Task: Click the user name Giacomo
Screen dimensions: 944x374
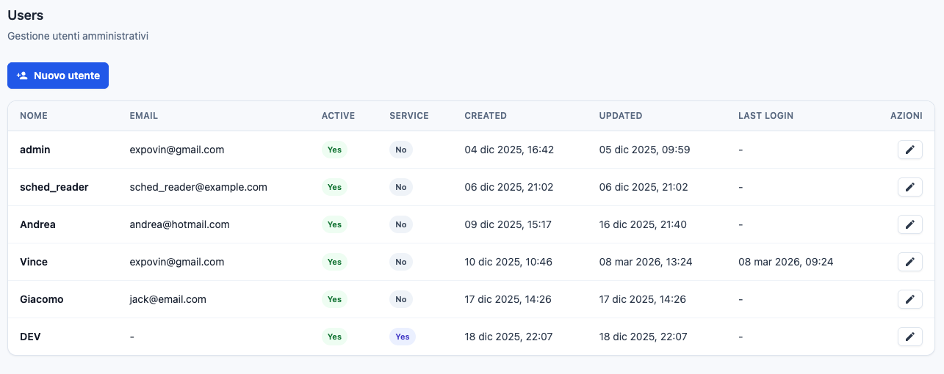Action: [x=41, y=299]
